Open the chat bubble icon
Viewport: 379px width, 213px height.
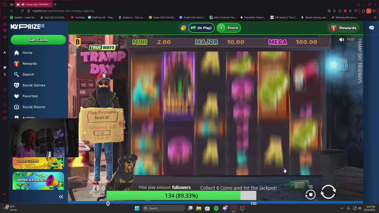pos(372,28)
